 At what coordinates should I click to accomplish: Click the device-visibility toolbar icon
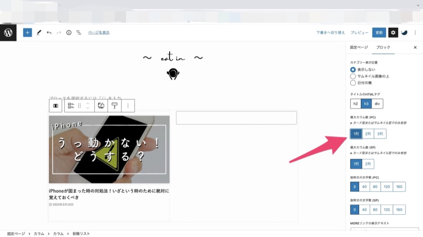(x=101, y=106)
